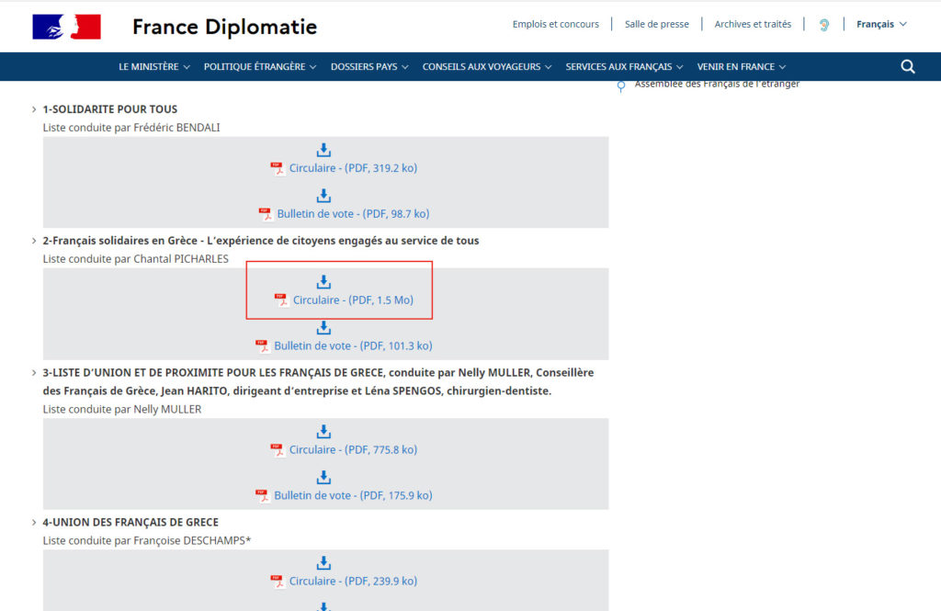Click the search magnifier icon in navigation bar
Viewport: 941px width, 611px height.
point(908,66)
